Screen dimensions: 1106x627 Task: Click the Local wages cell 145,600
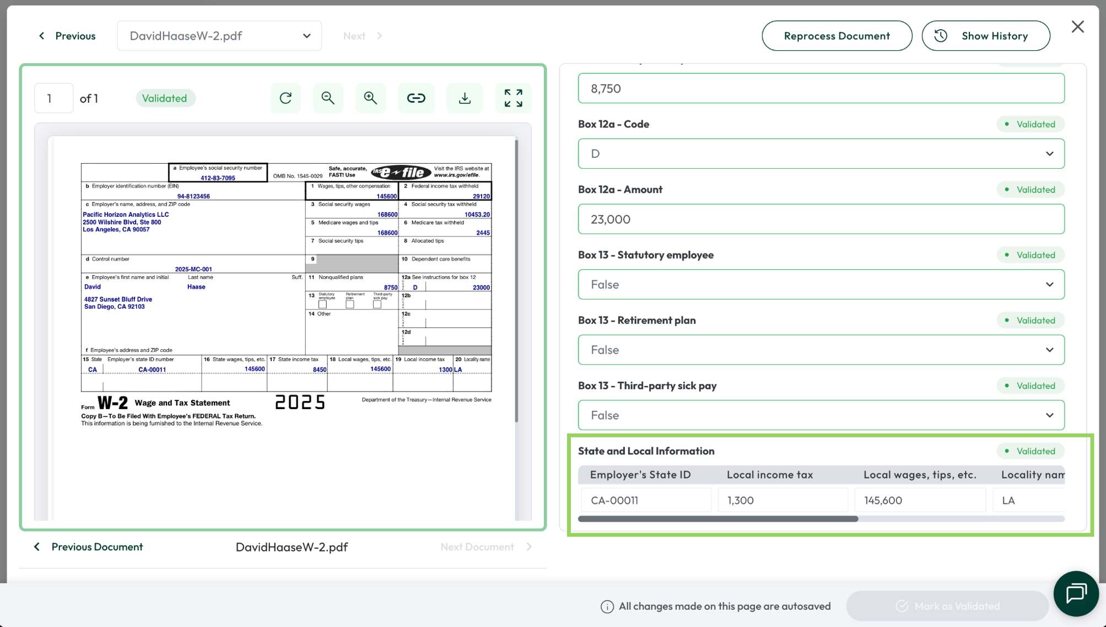[920, 500]
